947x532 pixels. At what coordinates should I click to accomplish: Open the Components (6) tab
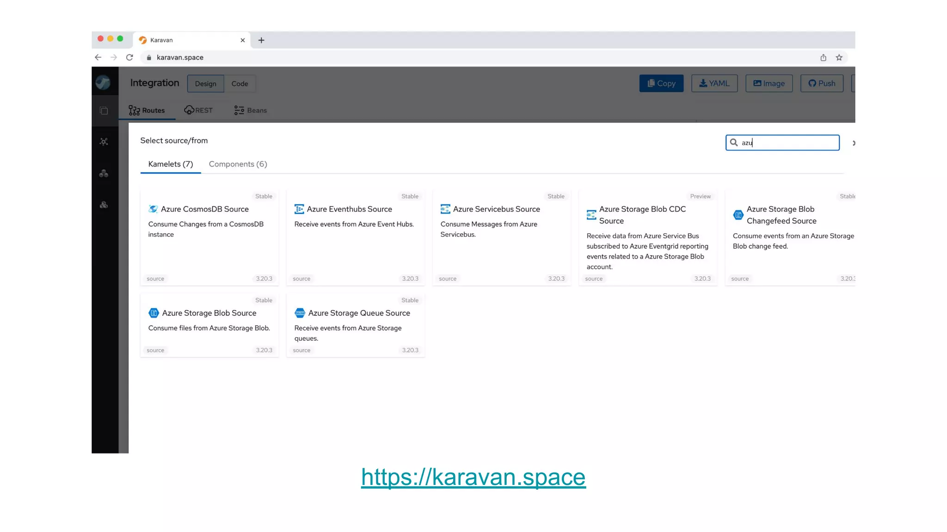238,164
